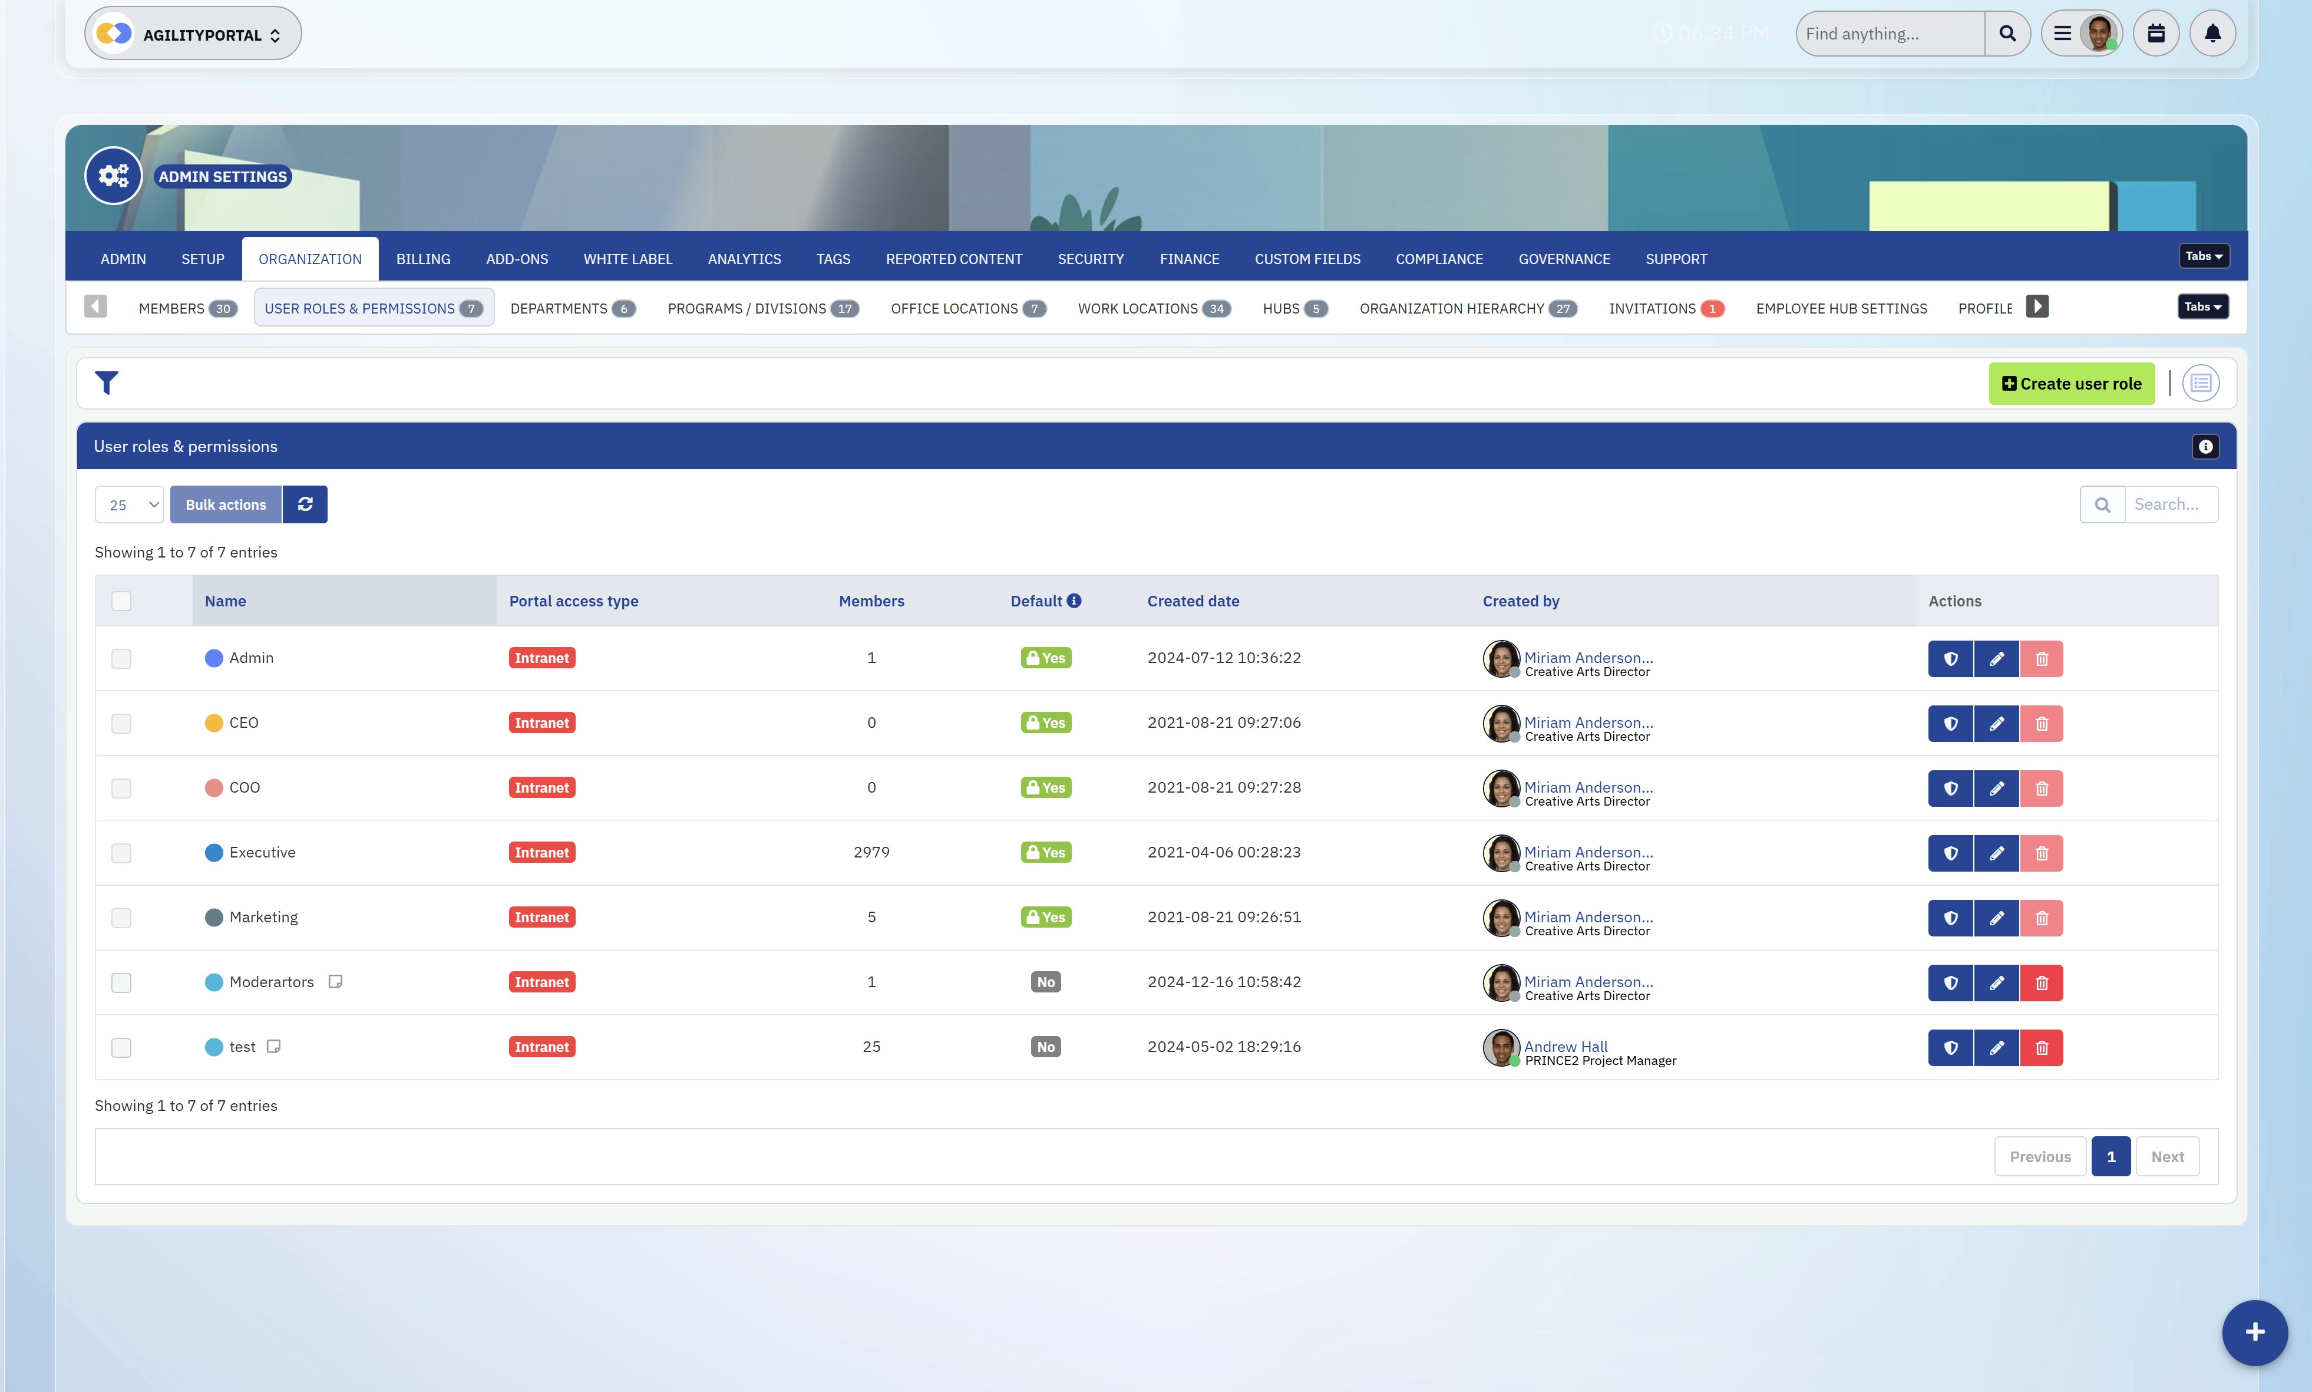Click the refresh table icon button
Image resolution: width=2312 pixels, height=1392 pixels.
tap(305, 504)
